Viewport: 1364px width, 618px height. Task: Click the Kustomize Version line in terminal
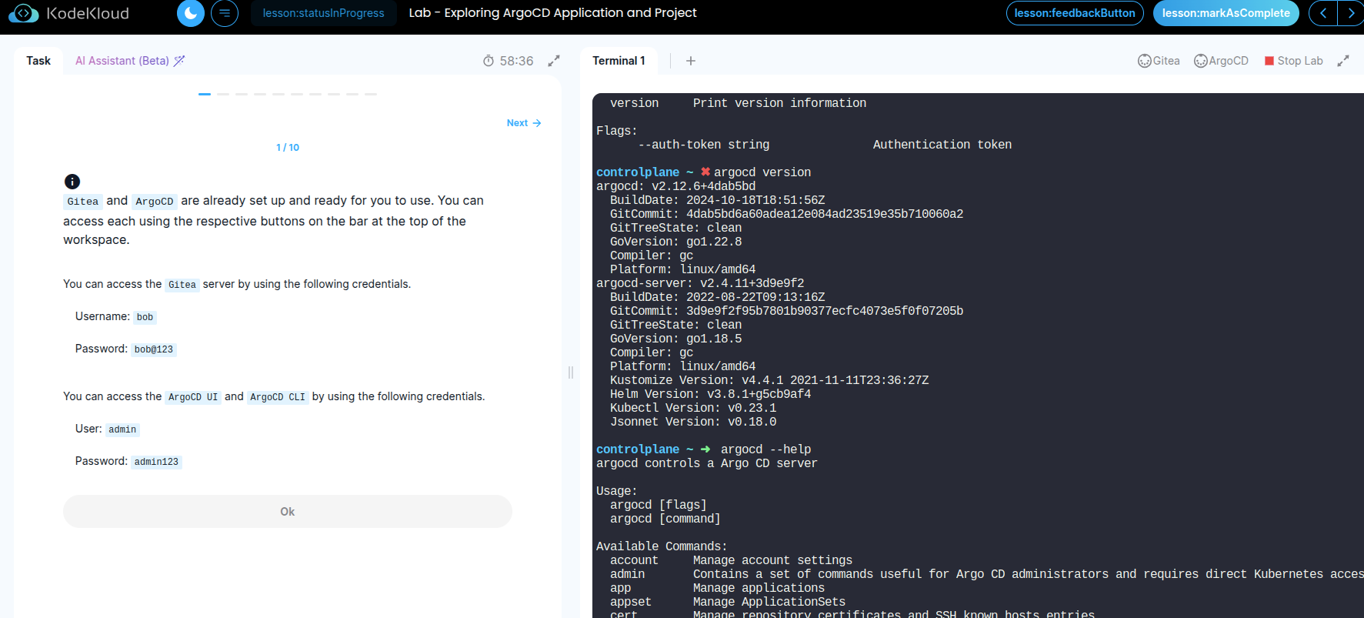pyautogui.click(x=769, y=380)
